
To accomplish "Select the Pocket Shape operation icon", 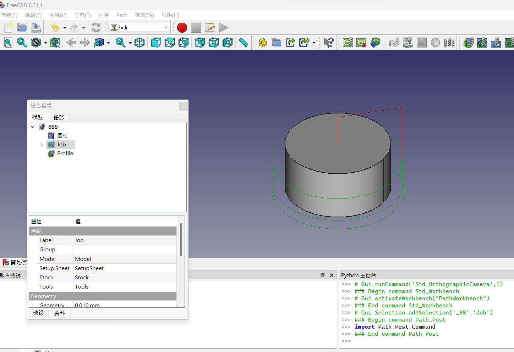I will pos(482,43).
